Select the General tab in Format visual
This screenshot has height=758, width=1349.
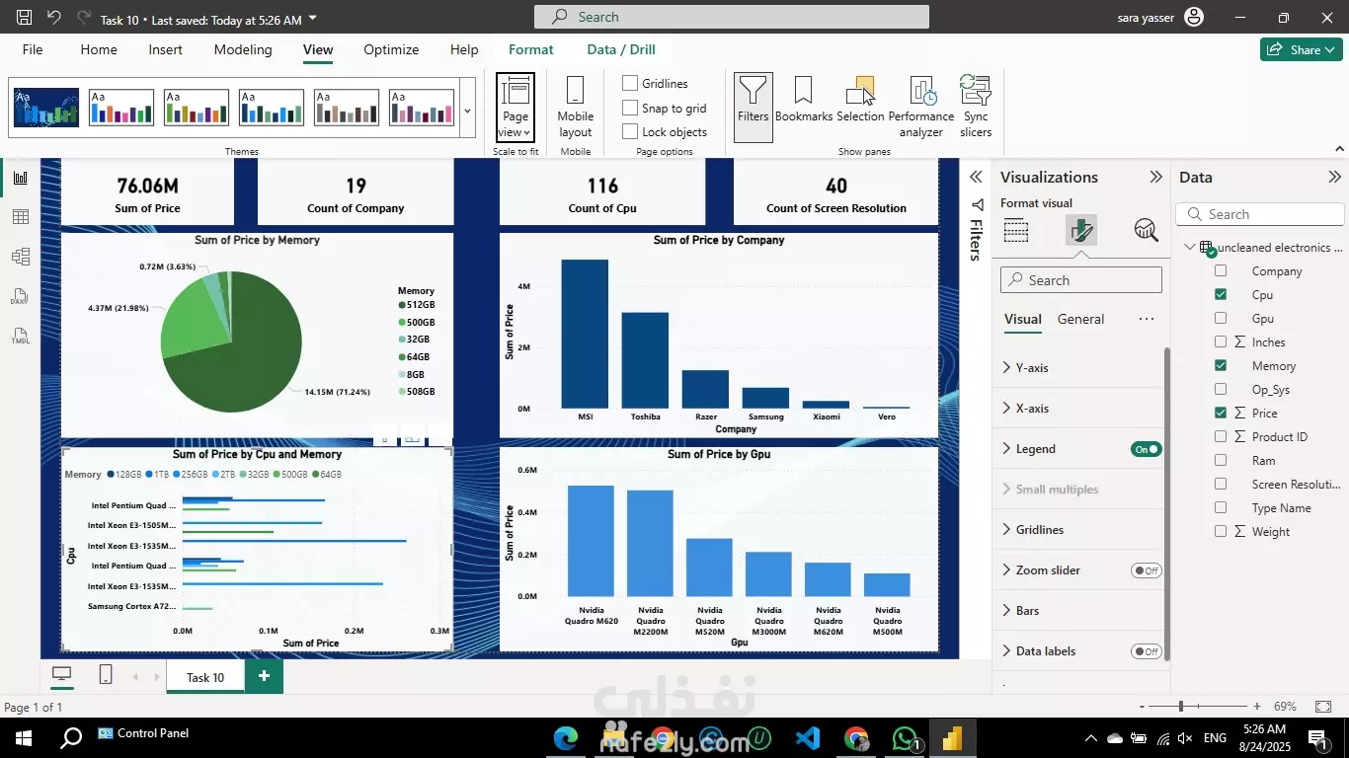(1080, 319)
